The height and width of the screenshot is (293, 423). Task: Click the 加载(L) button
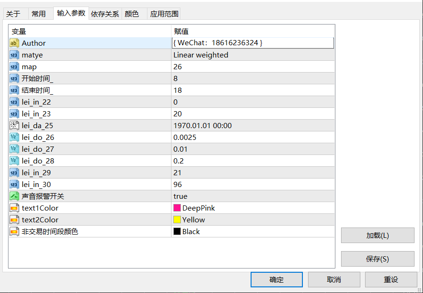click(377, 235)
